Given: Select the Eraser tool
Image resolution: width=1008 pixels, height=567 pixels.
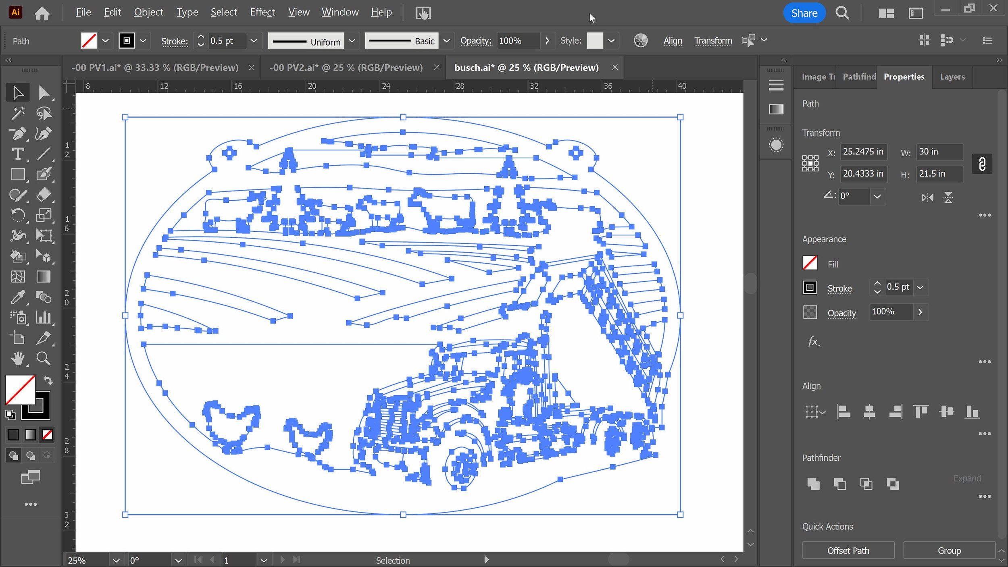Looking at the screenshot, I should pos(44,195).
